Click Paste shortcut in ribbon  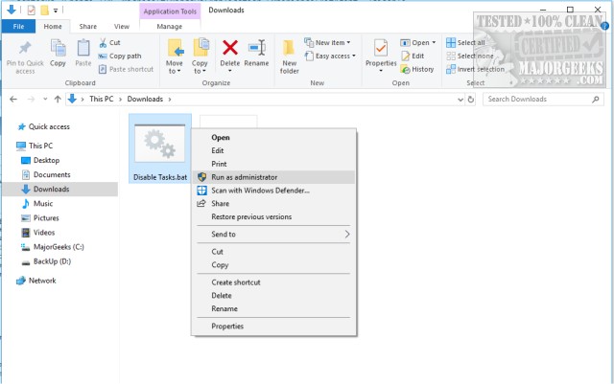[126, 69]
